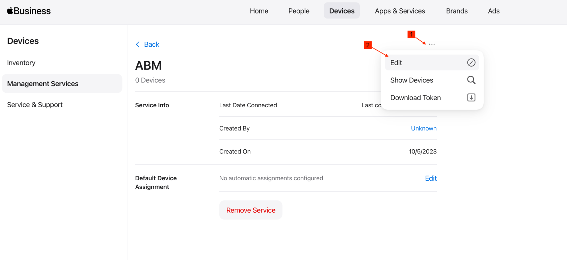
Task: Navigate to the Ads tab
Action: 493,11
